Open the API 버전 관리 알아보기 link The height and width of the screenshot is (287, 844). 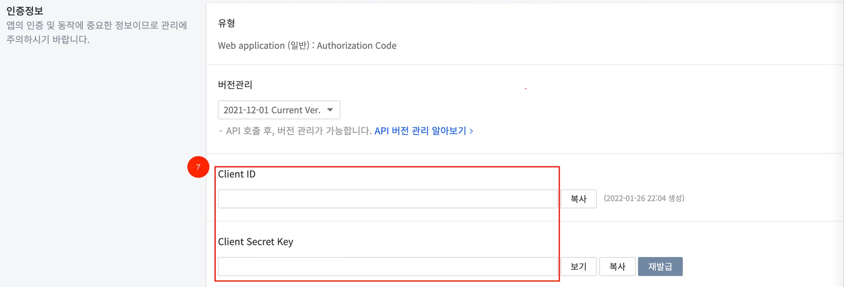pos(420,131)
